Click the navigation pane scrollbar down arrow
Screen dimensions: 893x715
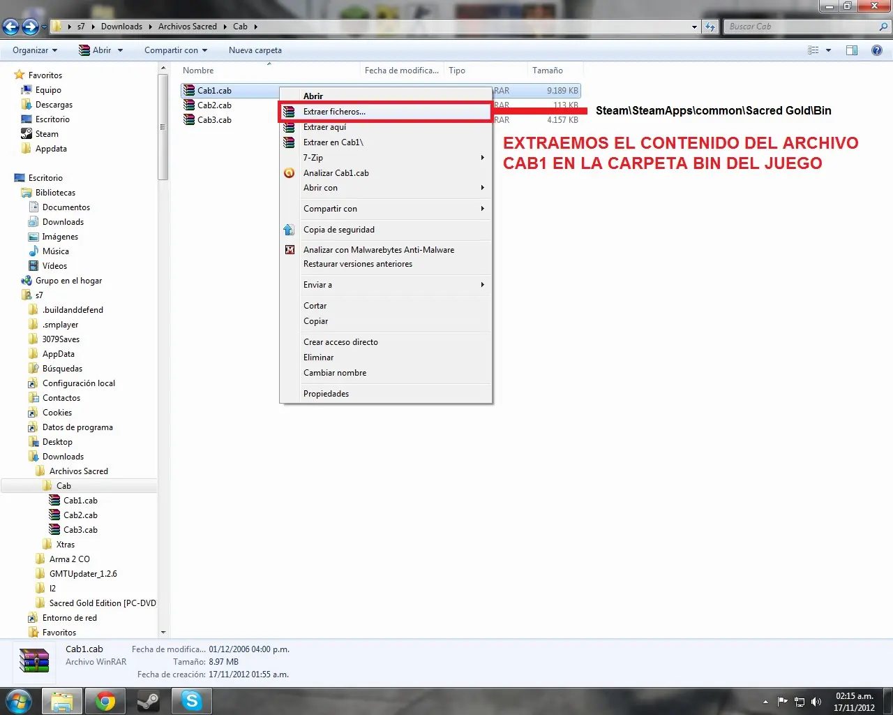pos(163,633)
